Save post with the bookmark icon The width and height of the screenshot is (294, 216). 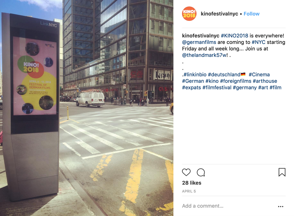282,172
